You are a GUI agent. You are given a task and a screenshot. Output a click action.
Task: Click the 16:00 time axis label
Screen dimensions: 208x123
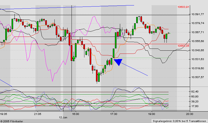(x=76, y=114)
